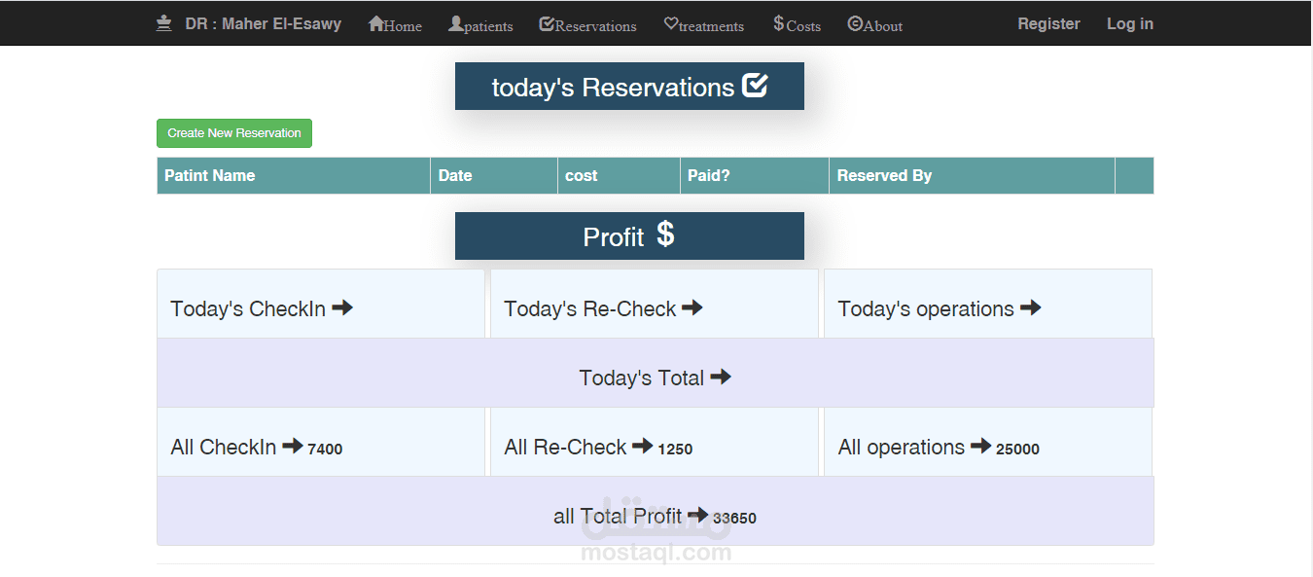
Task: Click the arrow next to Today's CheckIn
Action: (x=342, y=307)
